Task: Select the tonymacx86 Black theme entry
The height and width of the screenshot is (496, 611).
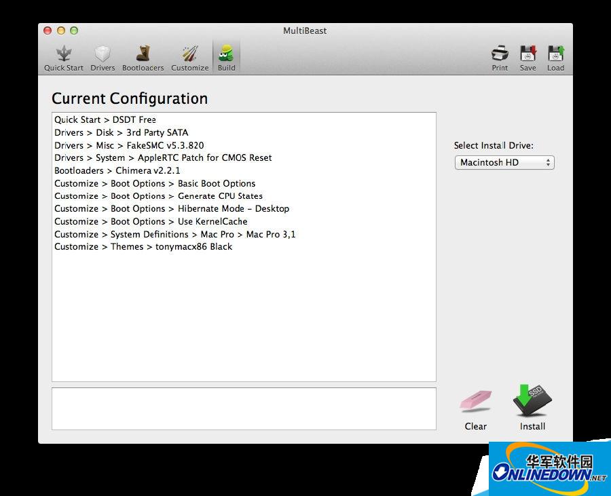Action: (x=143, y=246)
